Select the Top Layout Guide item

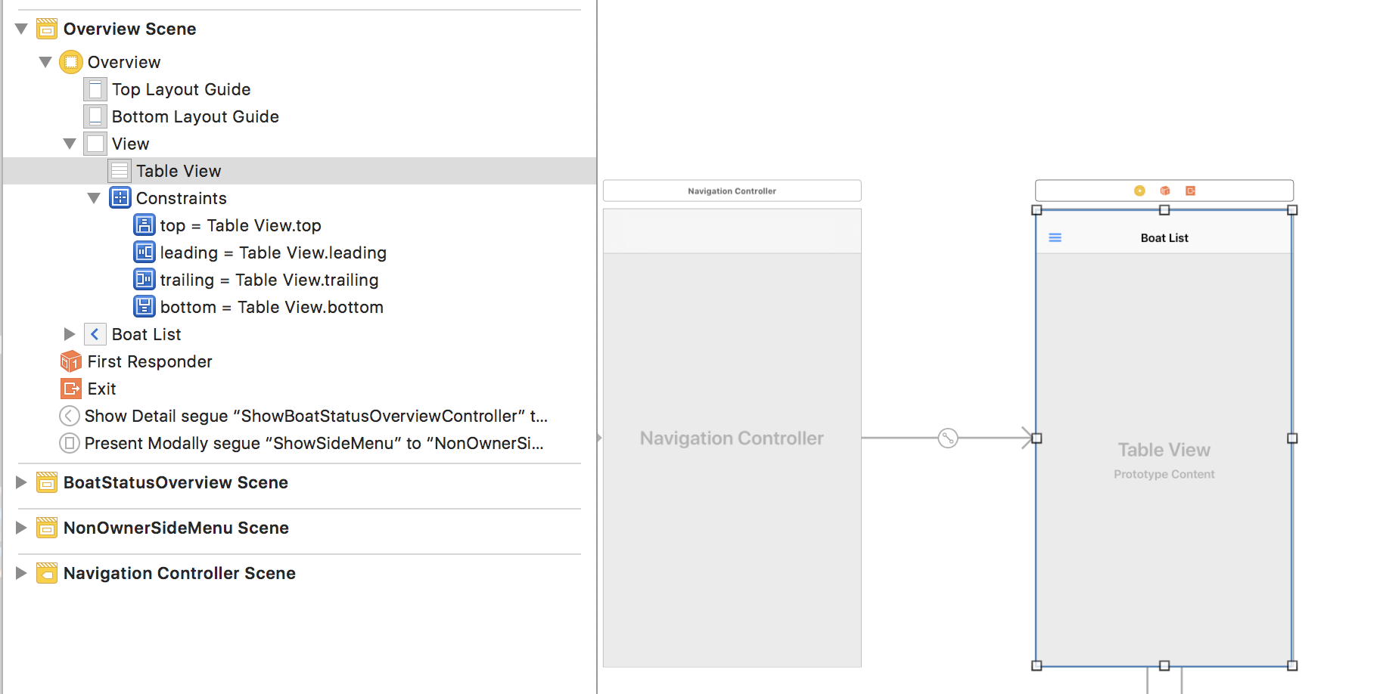tap(181, 89)
